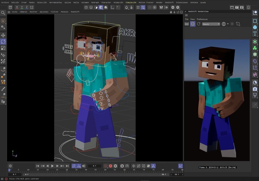Open the Redshift menu in main menu bar

tap(169, 3)
